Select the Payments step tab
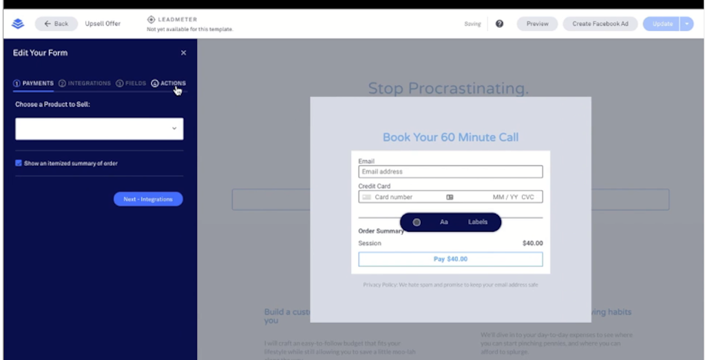Screen dimensions: 705x360 (33, 83)
